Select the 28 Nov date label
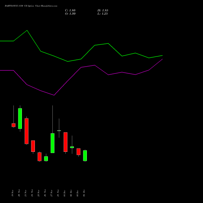This screenshot has height=203, width=203. click(x=58, y=193)
